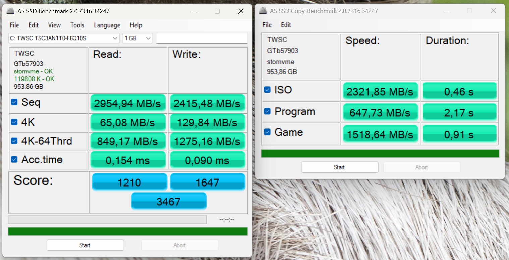Open the View menu

[x=54, y=25]
